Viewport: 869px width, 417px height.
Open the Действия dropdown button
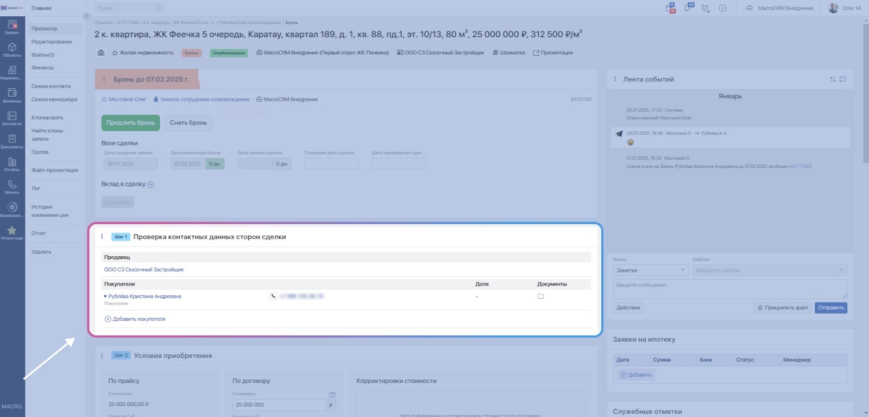coord(628,308)
